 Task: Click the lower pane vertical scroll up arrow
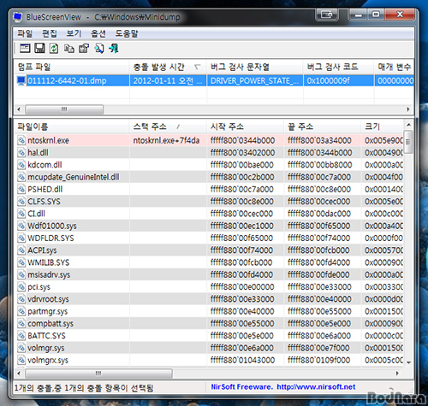point(408,125)
